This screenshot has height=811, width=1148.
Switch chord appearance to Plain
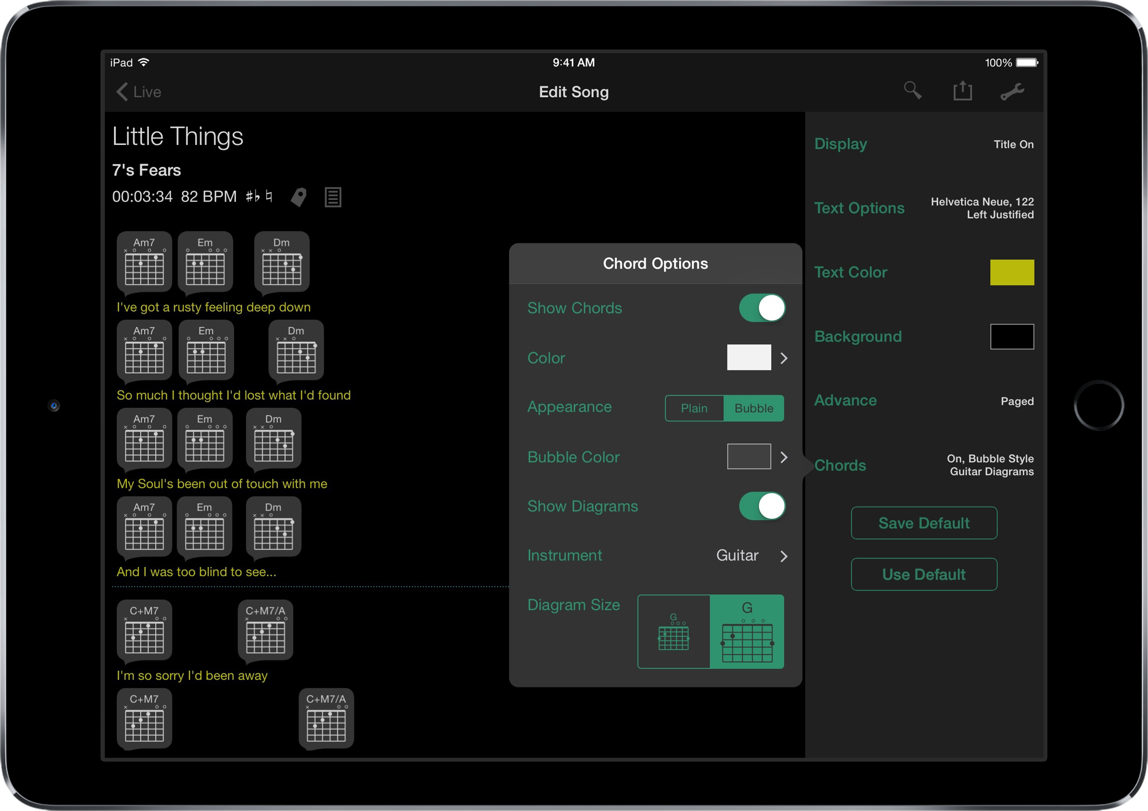tap(694, 408)
